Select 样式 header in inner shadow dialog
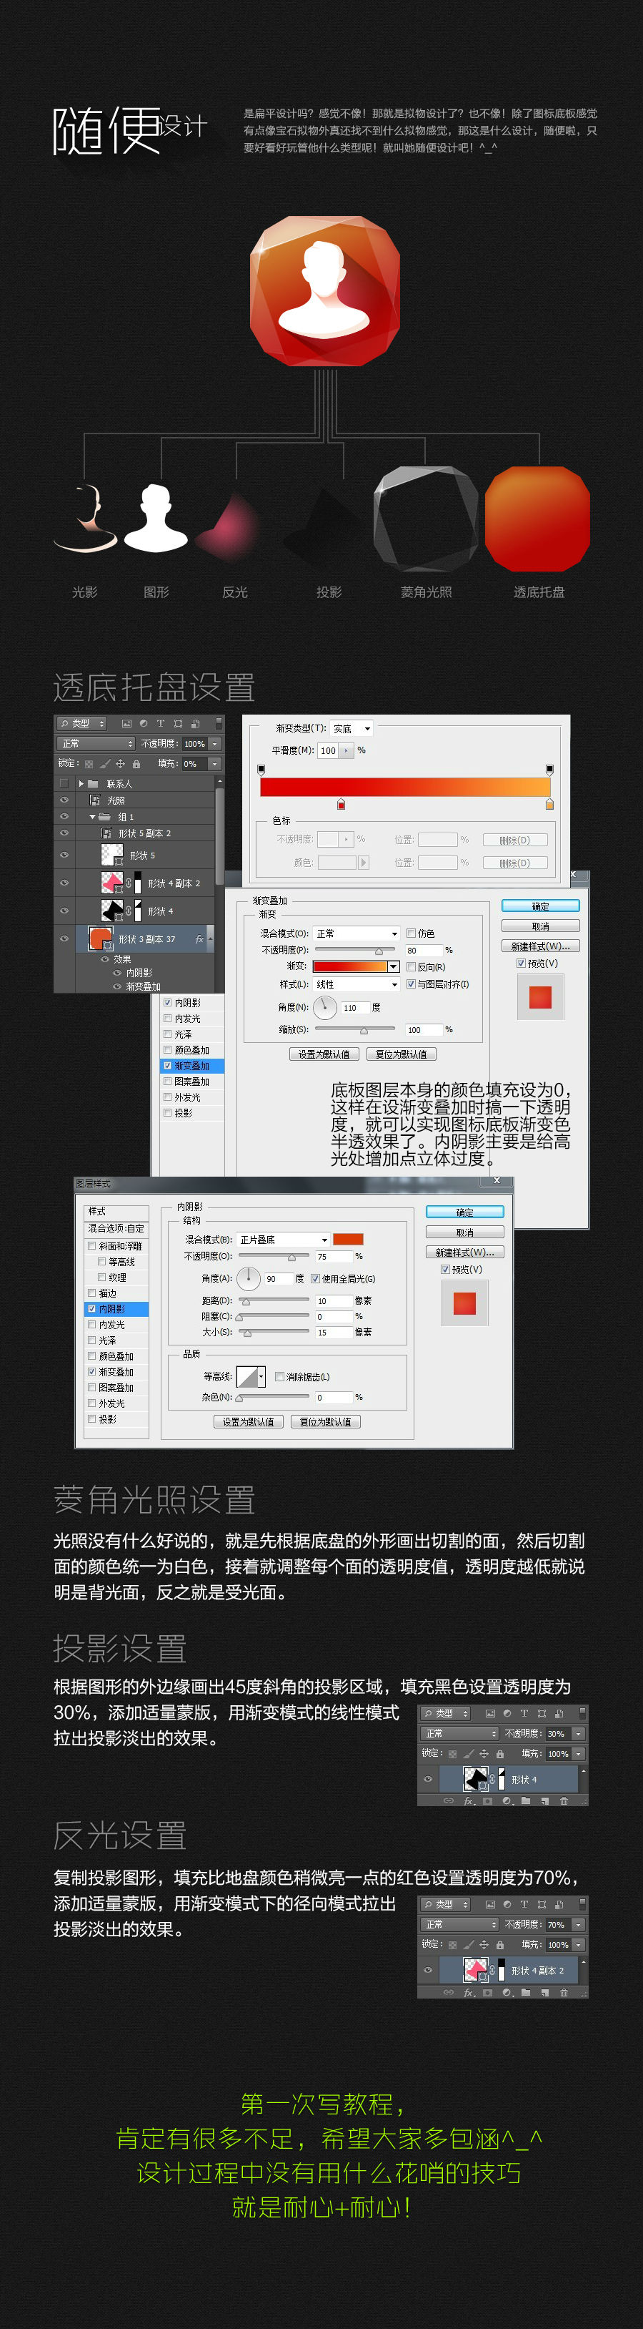This screenshot has width=643, height=2329. (116, 1212)
